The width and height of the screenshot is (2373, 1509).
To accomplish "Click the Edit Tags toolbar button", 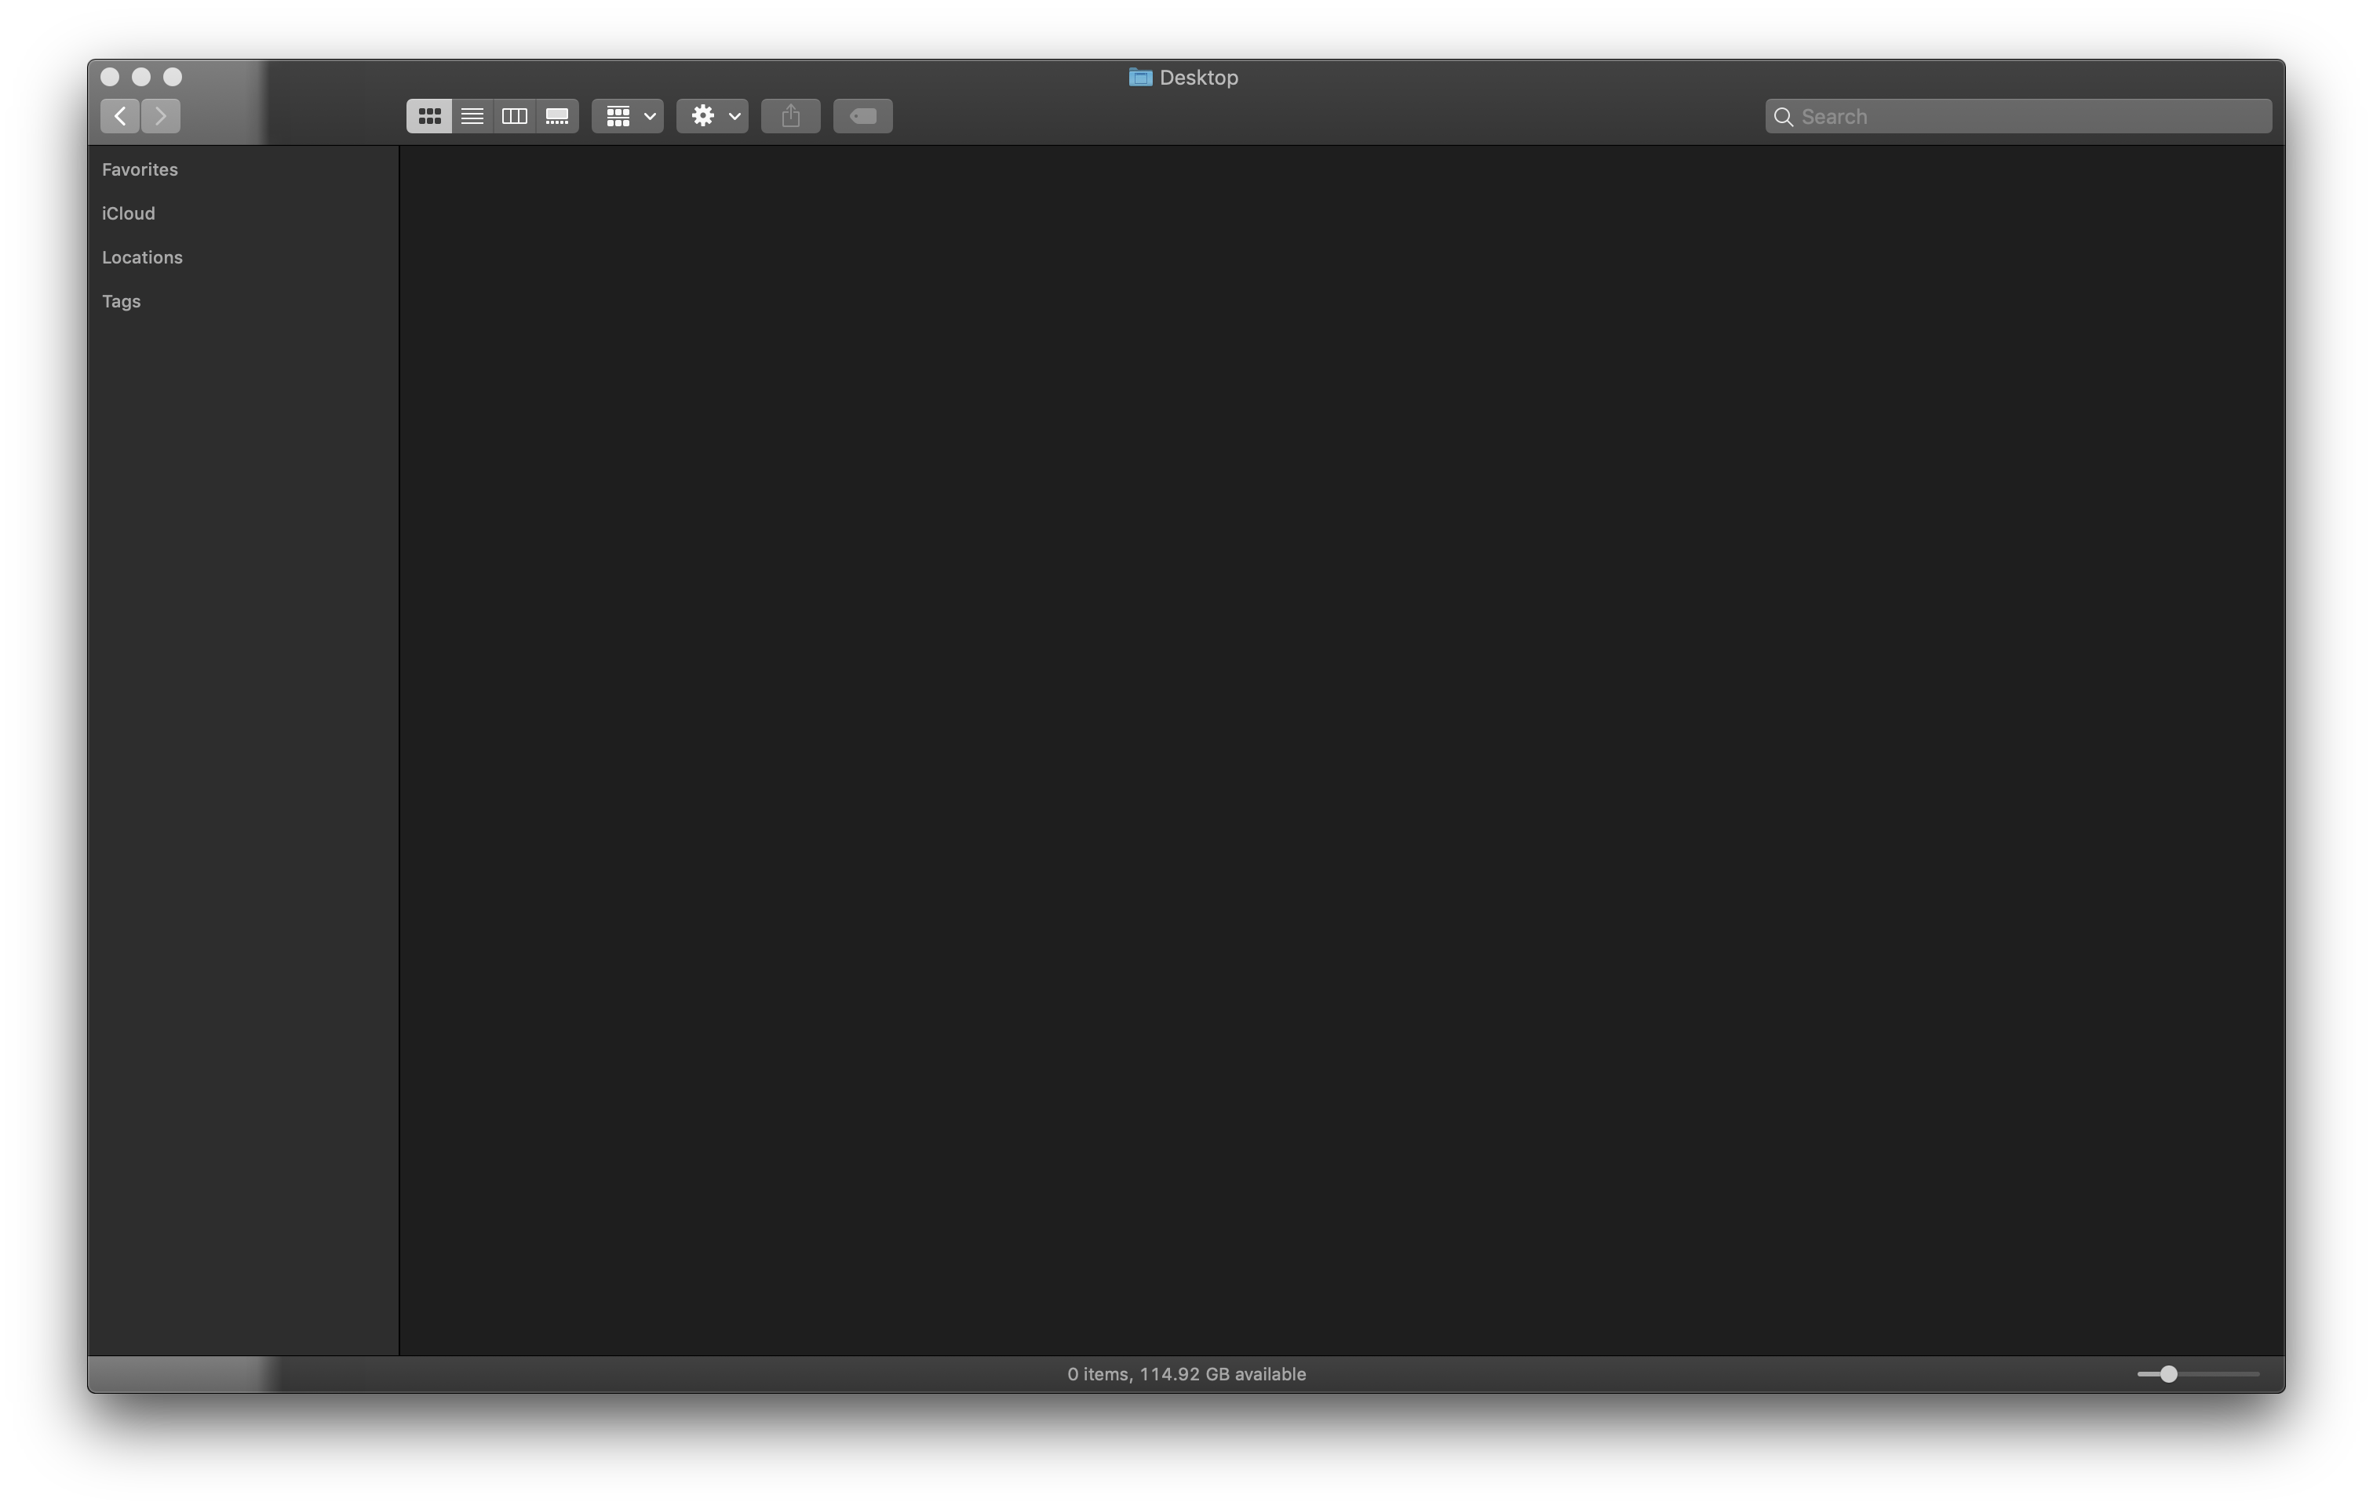I will point(862,116).
